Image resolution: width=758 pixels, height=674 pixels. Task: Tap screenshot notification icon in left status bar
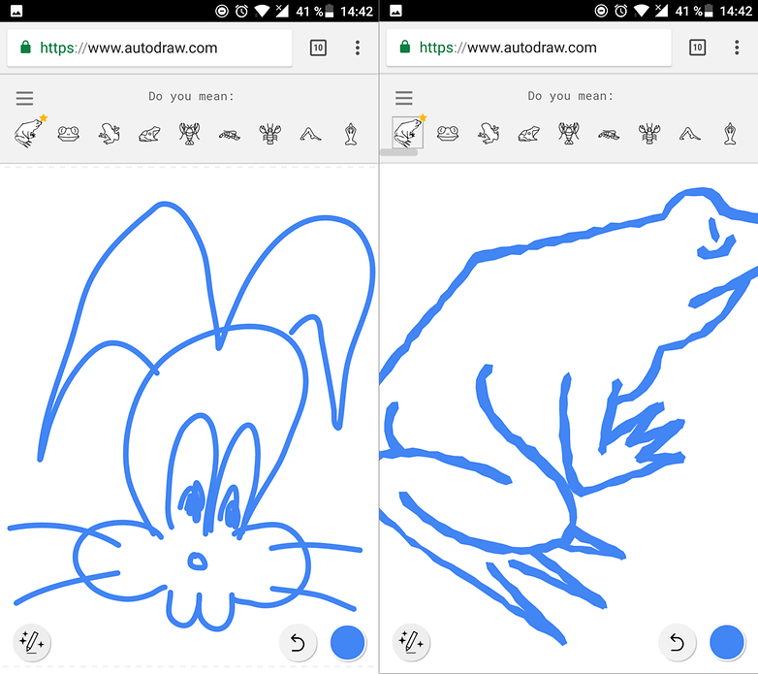[16, 11]
